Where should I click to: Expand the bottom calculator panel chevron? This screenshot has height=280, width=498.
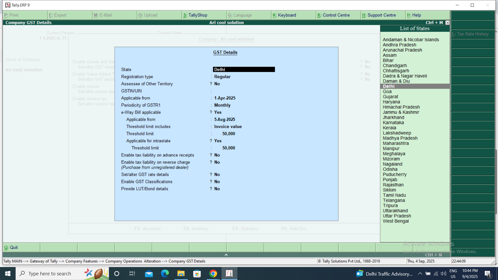(x=226, y=255)
